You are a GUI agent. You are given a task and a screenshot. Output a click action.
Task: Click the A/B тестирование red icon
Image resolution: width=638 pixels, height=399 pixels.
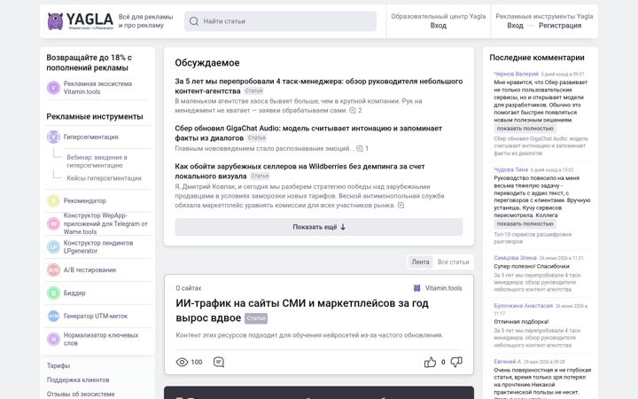53,270
